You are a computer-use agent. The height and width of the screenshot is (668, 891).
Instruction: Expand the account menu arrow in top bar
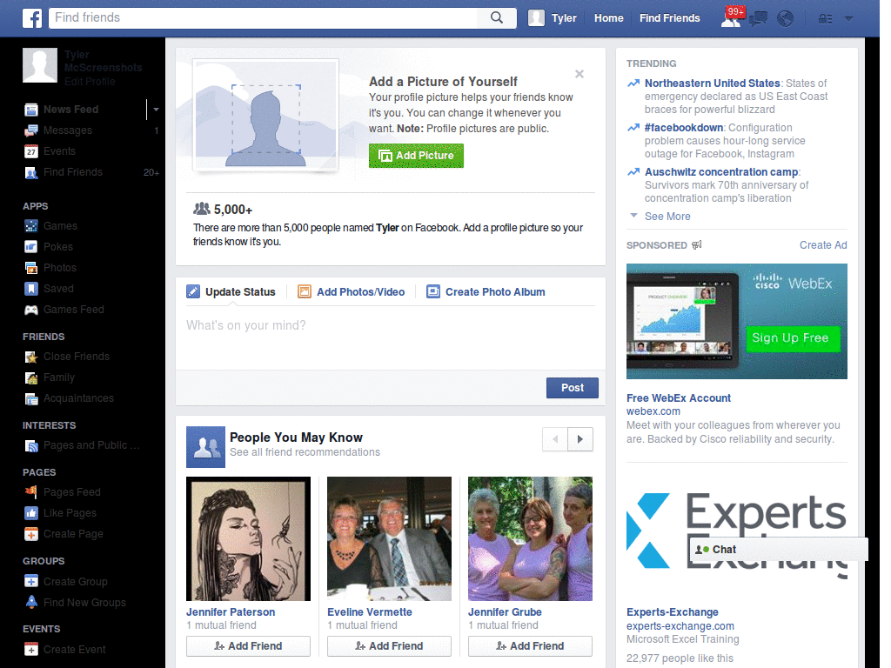[848, 18]
